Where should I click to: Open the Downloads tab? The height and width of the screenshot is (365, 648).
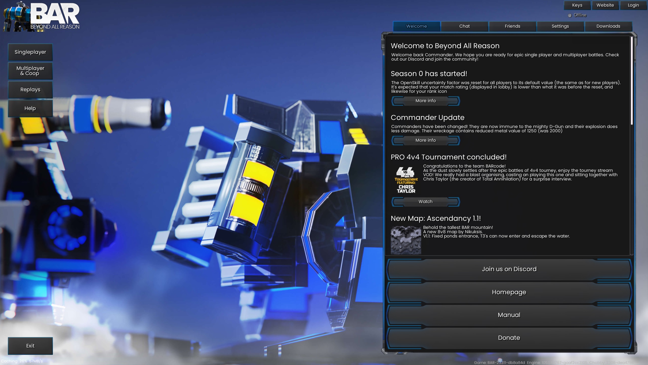coord(608,26)
